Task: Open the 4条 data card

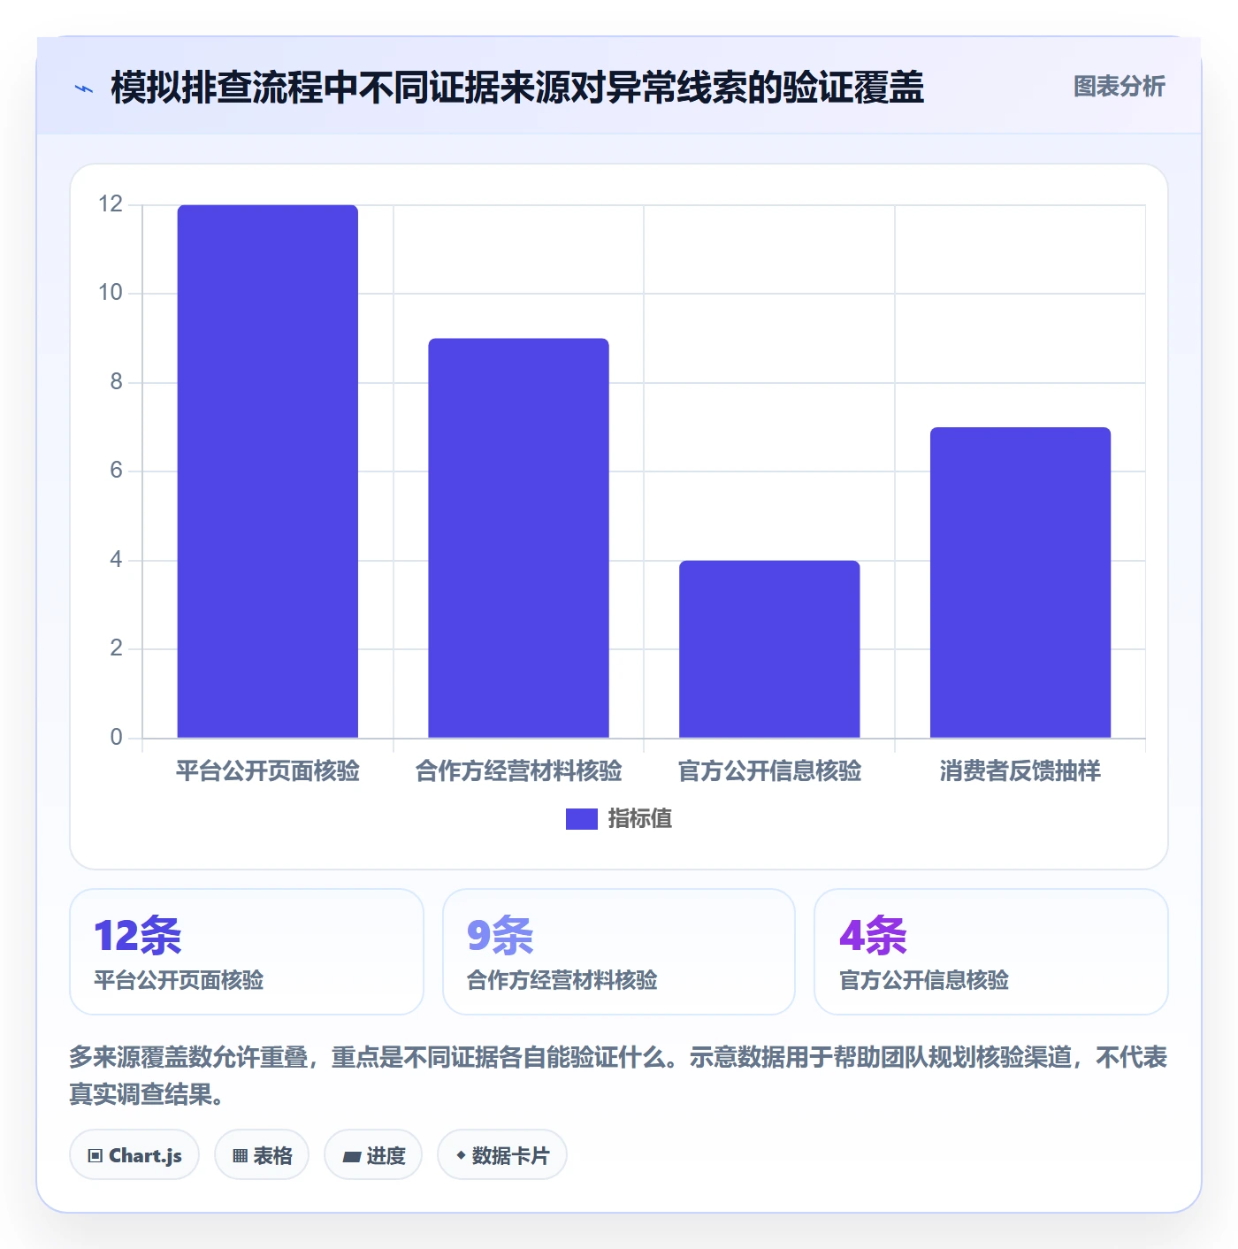Action: point(991,952)
